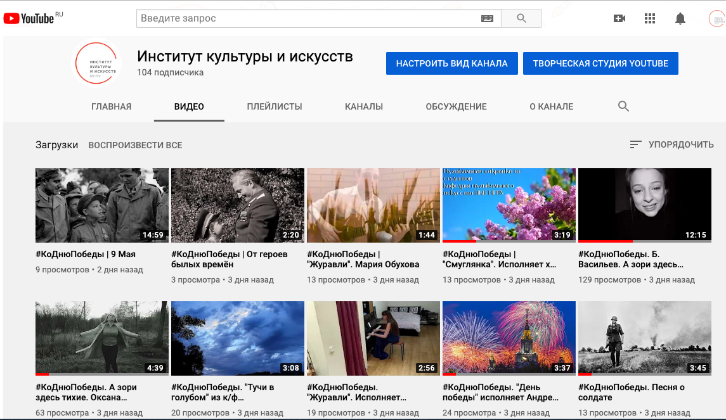Open the О КАНАЛЕ tab
Viewport: 726px width, 420px height.
coord(551,106)
